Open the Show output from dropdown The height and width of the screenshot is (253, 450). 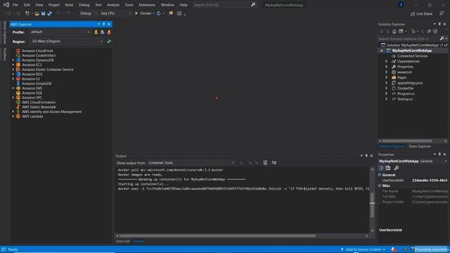pos(191,162)
